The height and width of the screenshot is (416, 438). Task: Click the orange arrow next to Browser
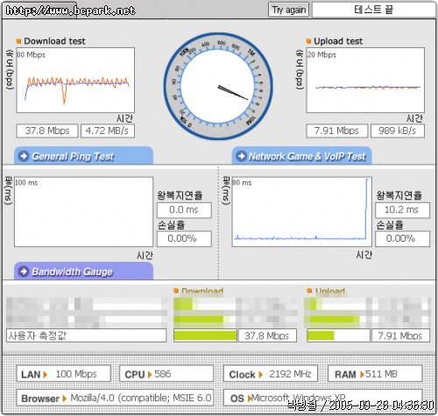pos(65,398)
